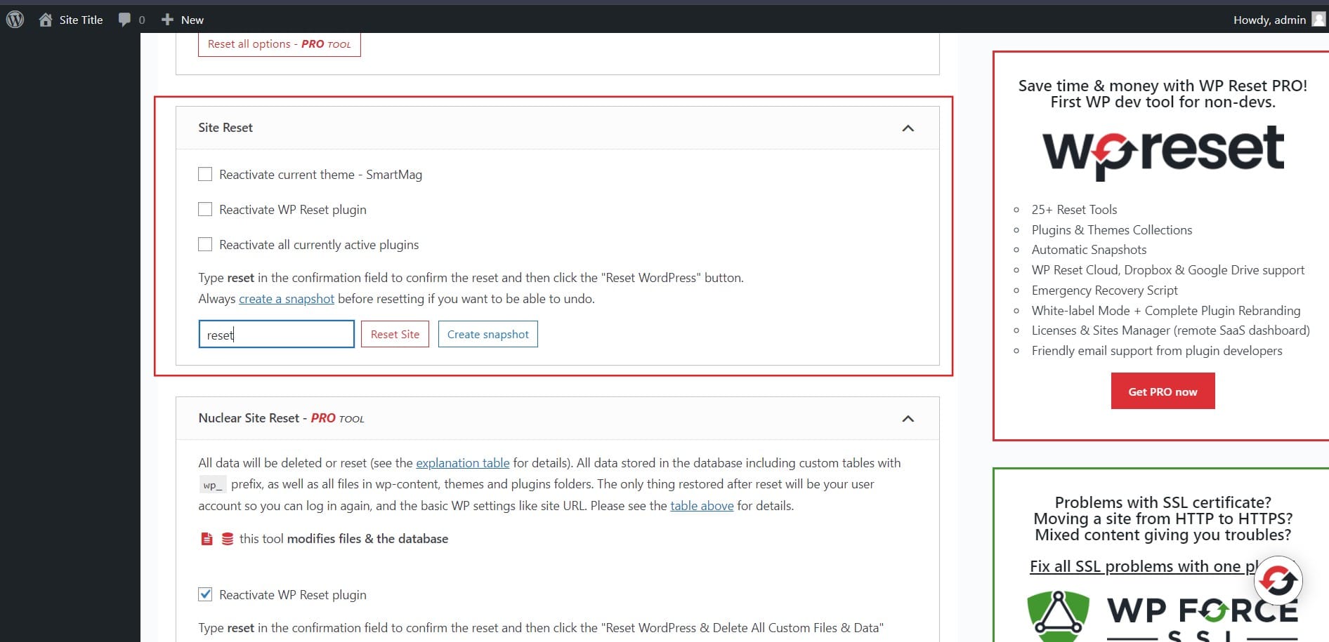1329x642 pixels.
Task: Click the WP Reset logo image
Action: [x=1163, y=152]
